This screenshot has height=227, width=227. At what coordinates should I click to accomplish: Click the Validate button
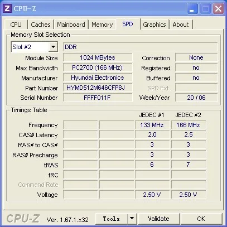[x=158, y=219]
